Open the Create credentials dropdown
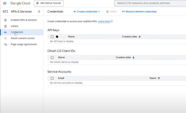 pyautogui.click(x=87, y=12)
